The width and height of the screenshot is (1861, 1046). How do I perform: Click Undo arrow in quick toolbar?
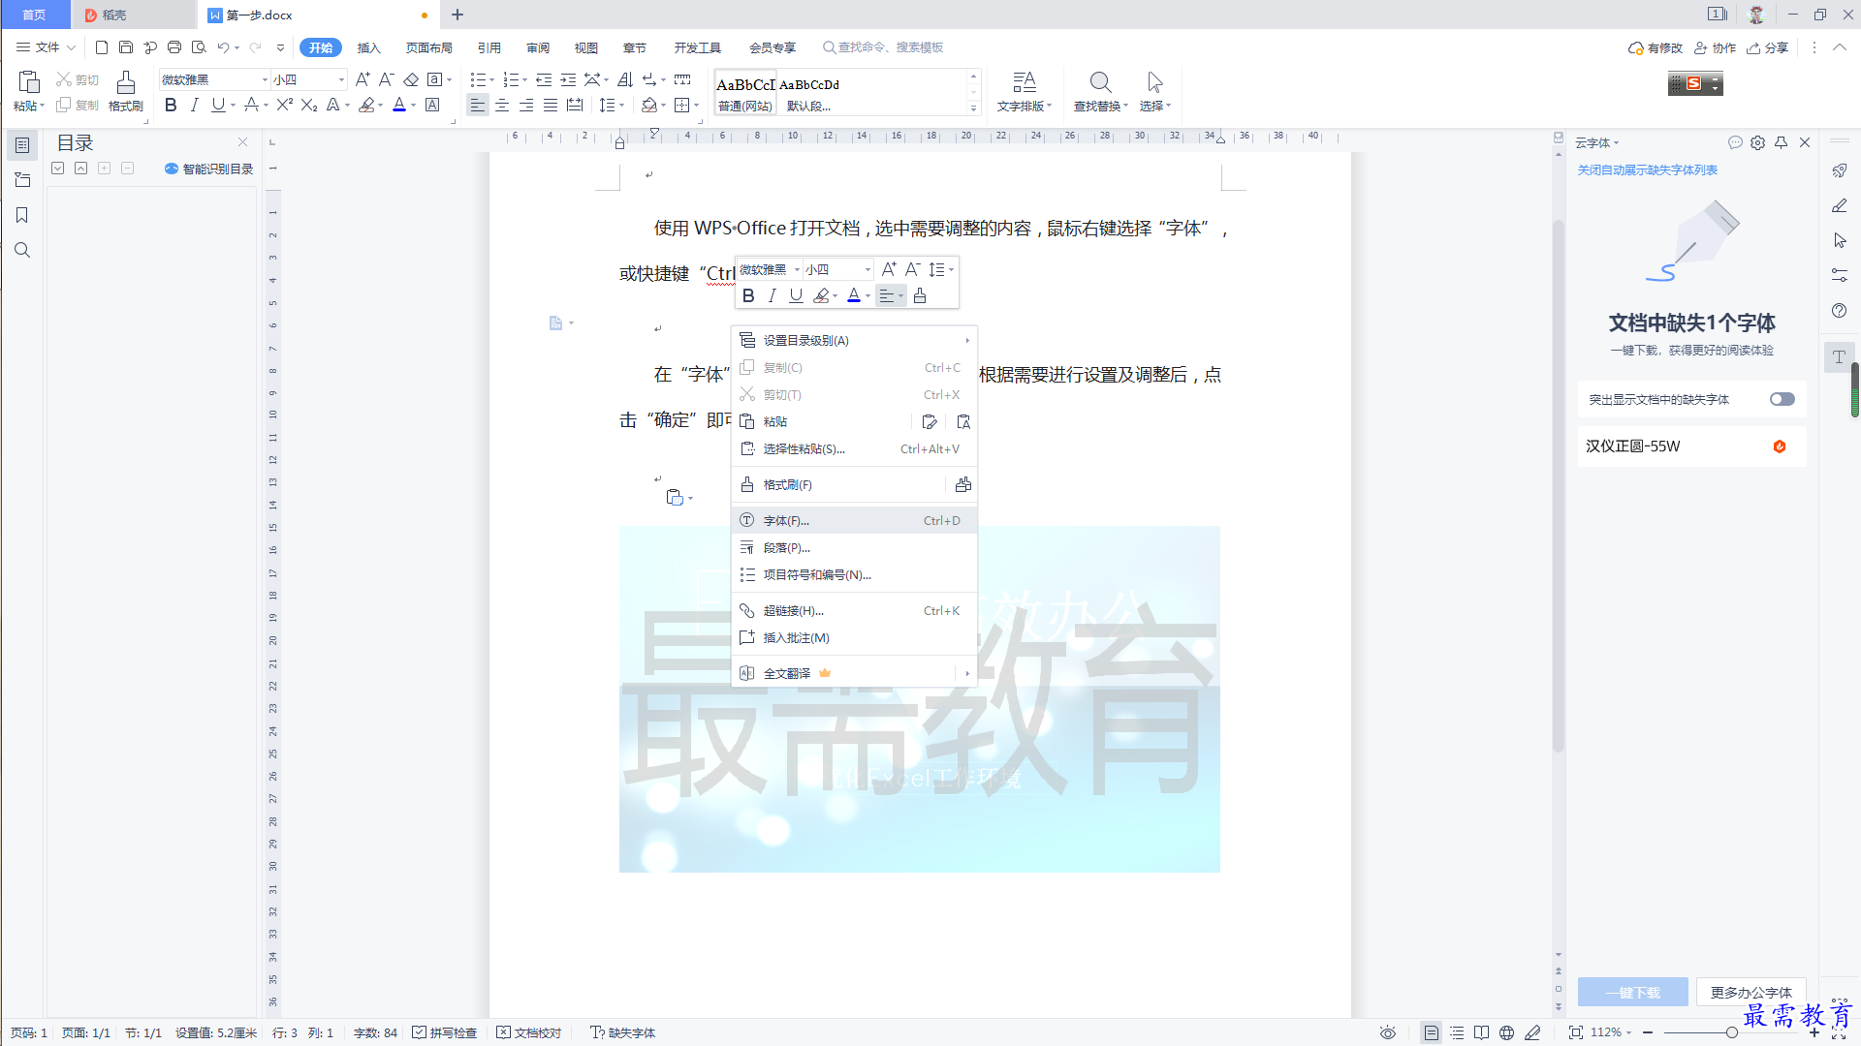coord(223,46)
